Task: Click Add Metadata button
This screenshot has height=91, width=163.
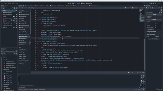Action: point(154,39)
